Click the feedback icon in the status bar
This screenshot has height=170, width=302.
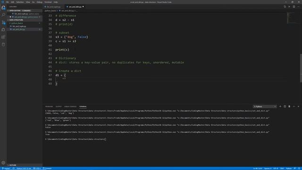tap(295, 169)
